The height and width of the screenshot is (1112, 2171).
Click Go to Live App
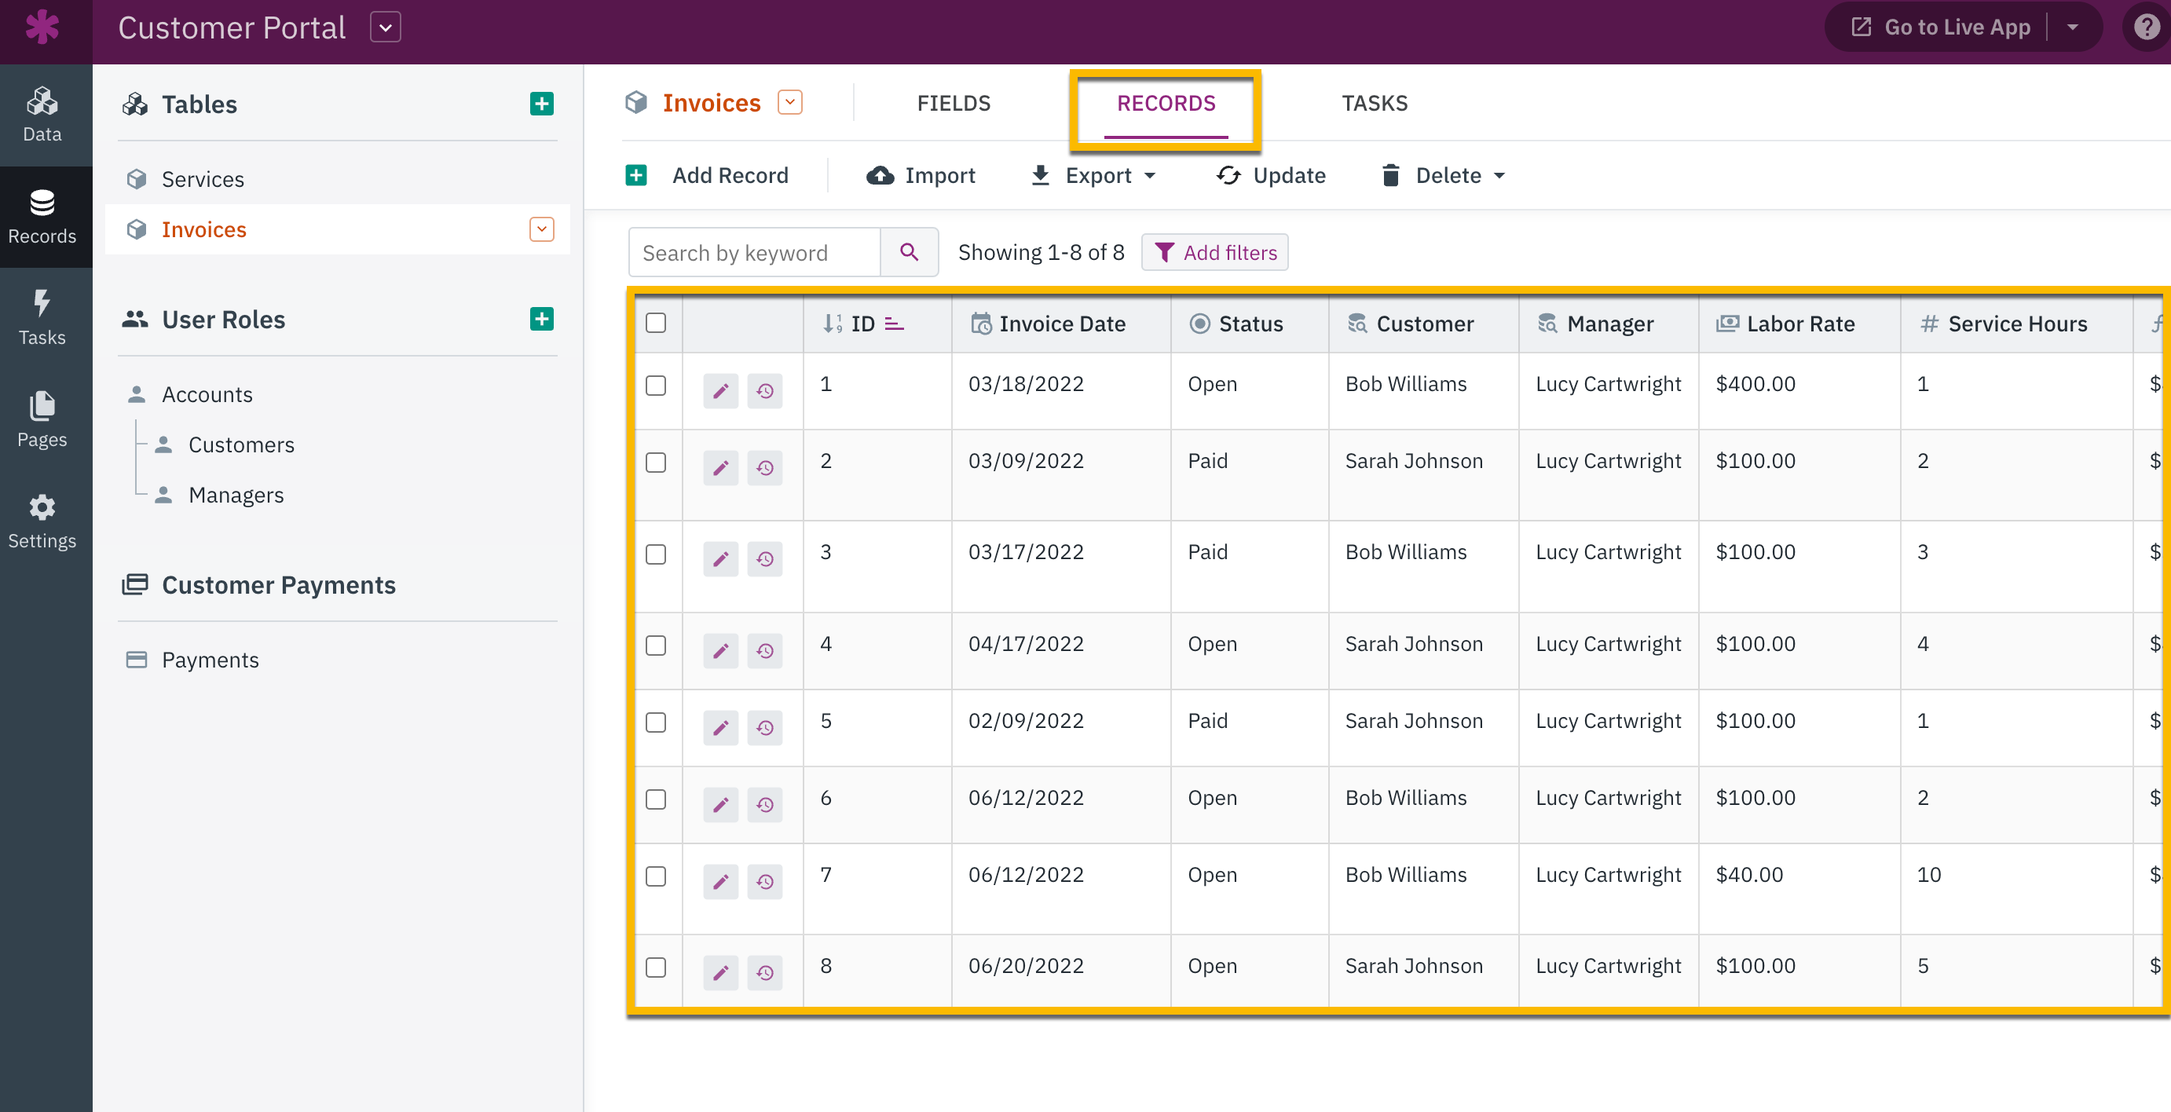(x=1941, y=27)
